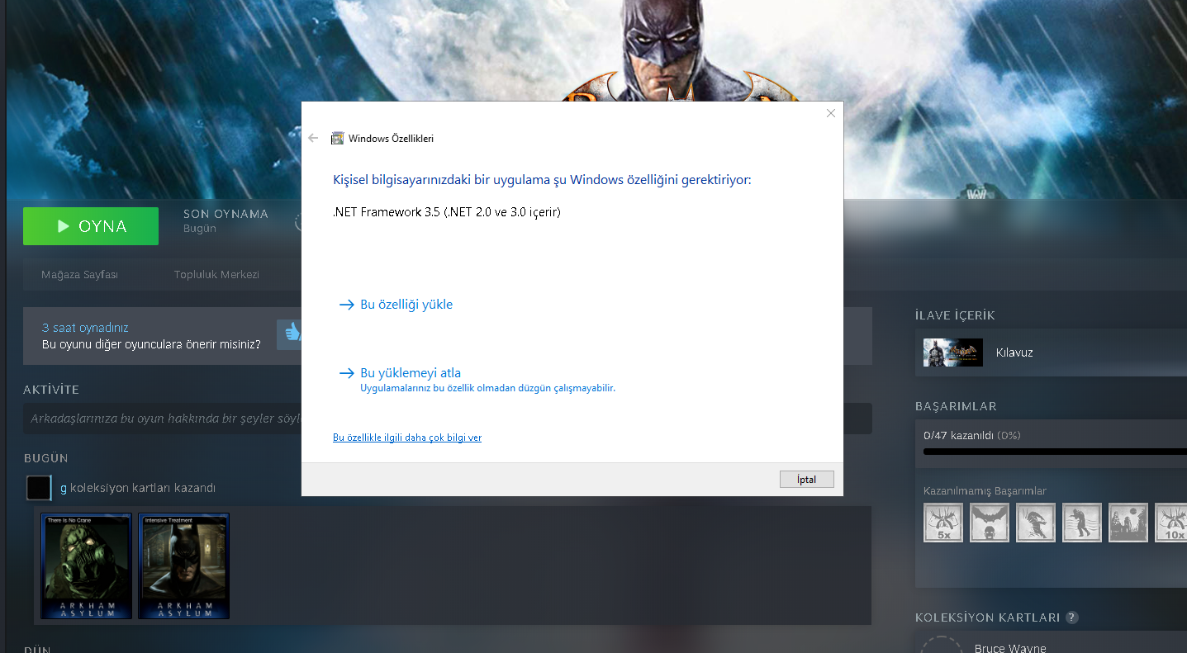The height and width of the screenshot is (653, 1187).
Task: Close the Windows Özellikleri dialog
Action: (831, 113)
